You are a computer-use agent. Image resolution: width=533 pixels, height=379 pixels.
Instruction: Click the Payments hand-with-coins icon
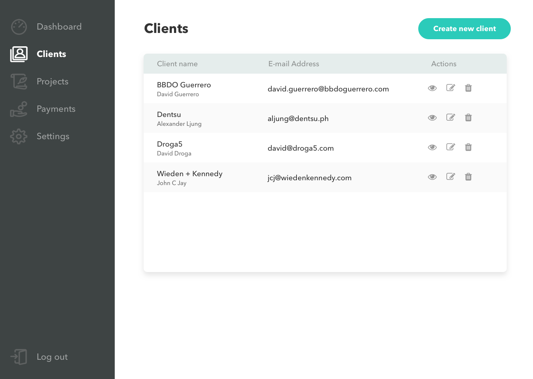[19, 109]
